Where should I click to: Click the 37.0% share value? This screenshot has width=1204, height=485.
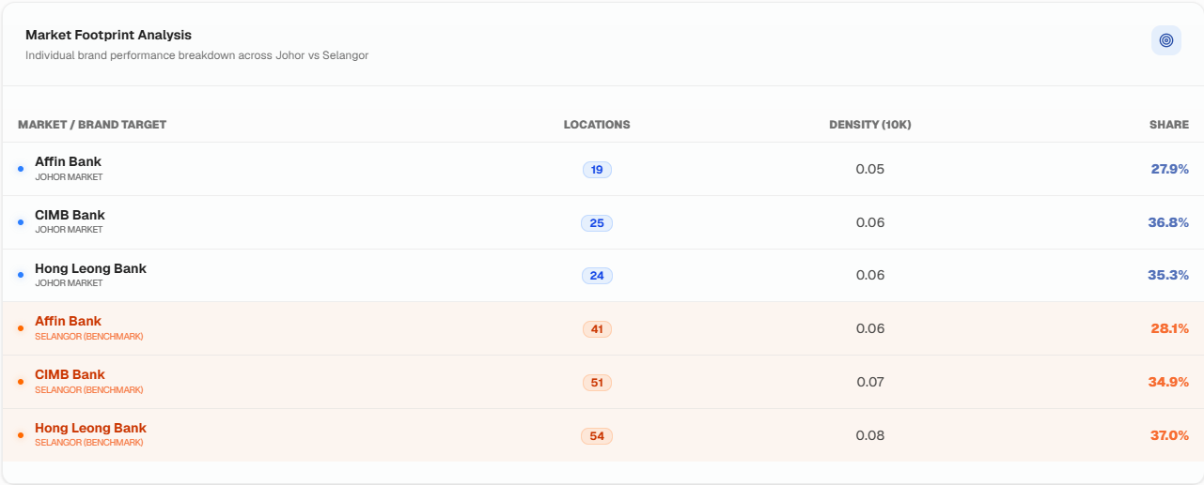pyautogui.click(x=1169, y=435)
